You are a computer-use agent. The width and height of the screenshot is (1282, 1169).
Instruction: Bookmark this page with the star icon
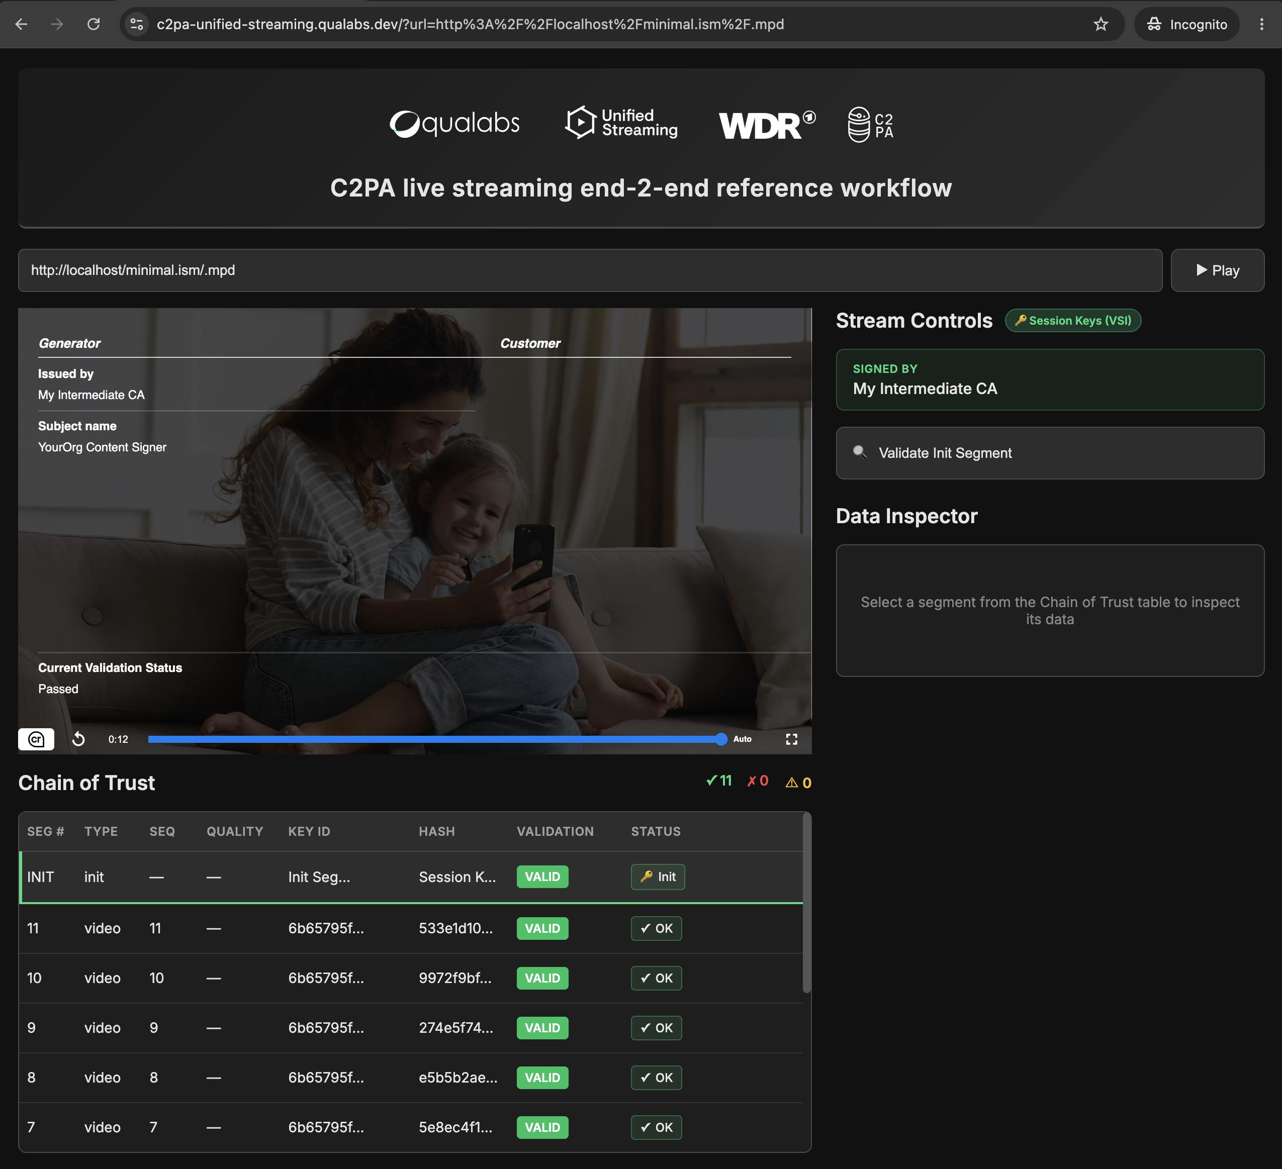[x=1101, y=24]
